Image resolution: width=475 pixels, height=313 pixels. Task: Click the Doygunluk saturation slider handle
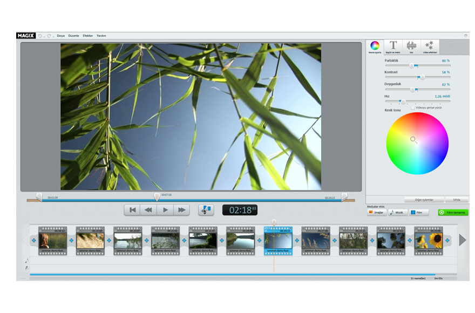click(412, 90)
